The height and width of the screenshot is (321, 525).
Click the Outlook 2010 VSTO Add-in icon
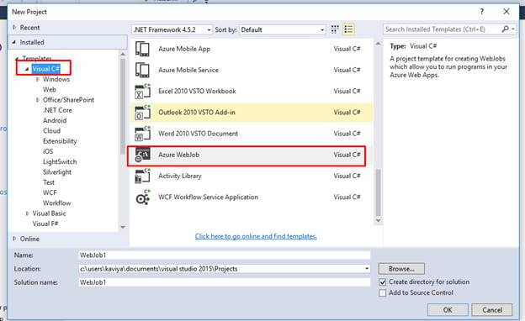pyautogui.click(x=142, y=113)
